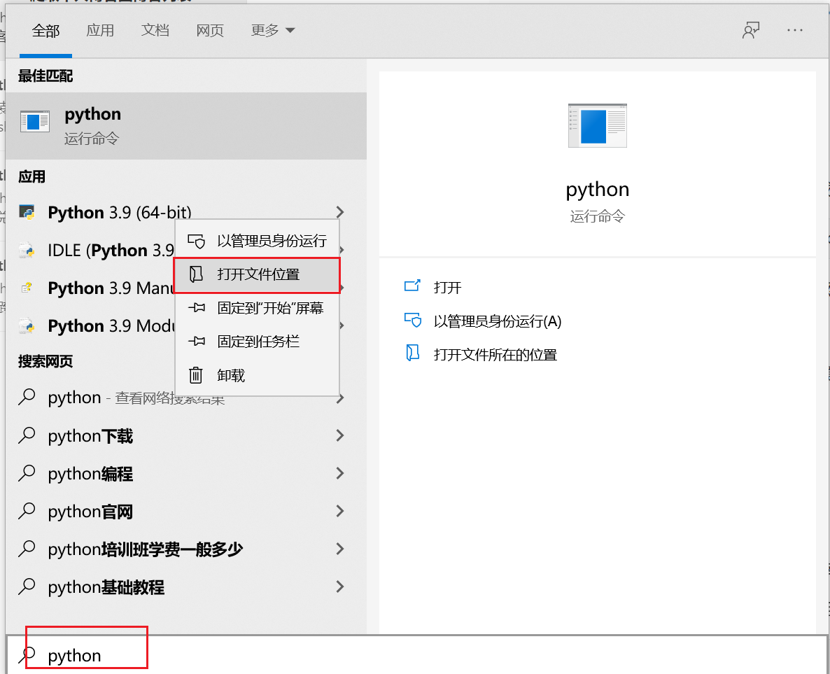Switch to the 文档 tab
The height and width of the screenshot is (674, 830).
coord(155,31)
